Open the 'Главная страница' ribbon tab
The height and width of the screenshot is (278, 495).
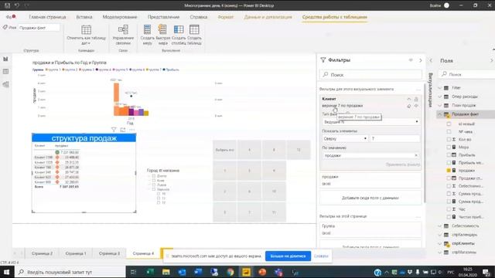click(47, 17)
